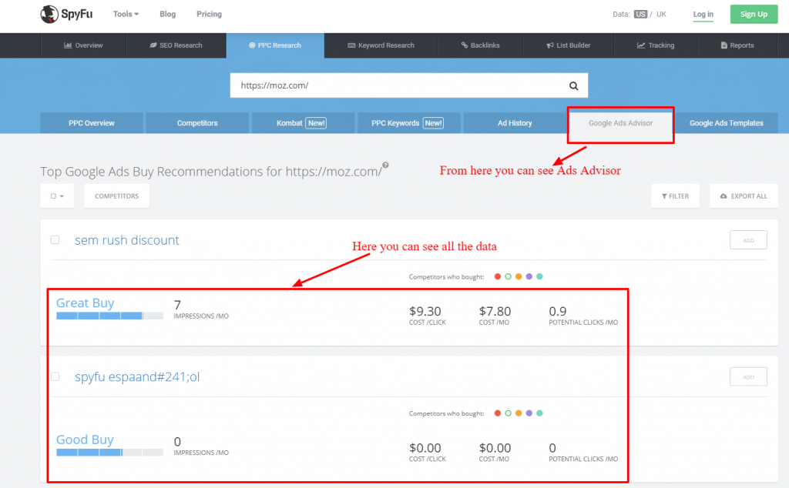This screenshot has width=789, height=488.
Task: Click the SpyFu logo icon
Action: point(51,14)
